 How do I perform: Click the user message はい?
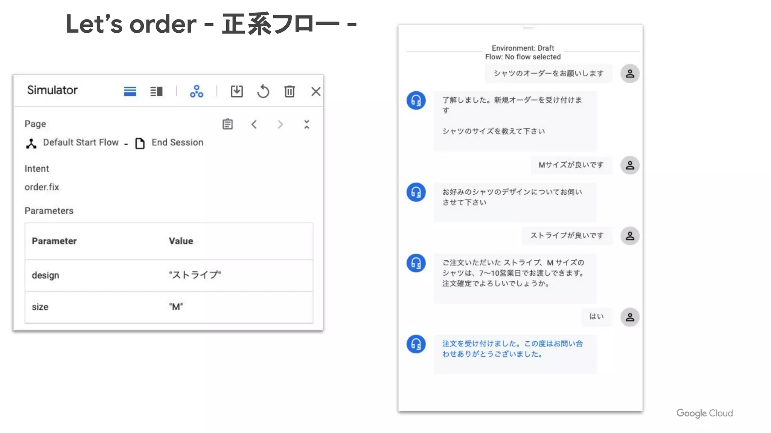point(596,317)
